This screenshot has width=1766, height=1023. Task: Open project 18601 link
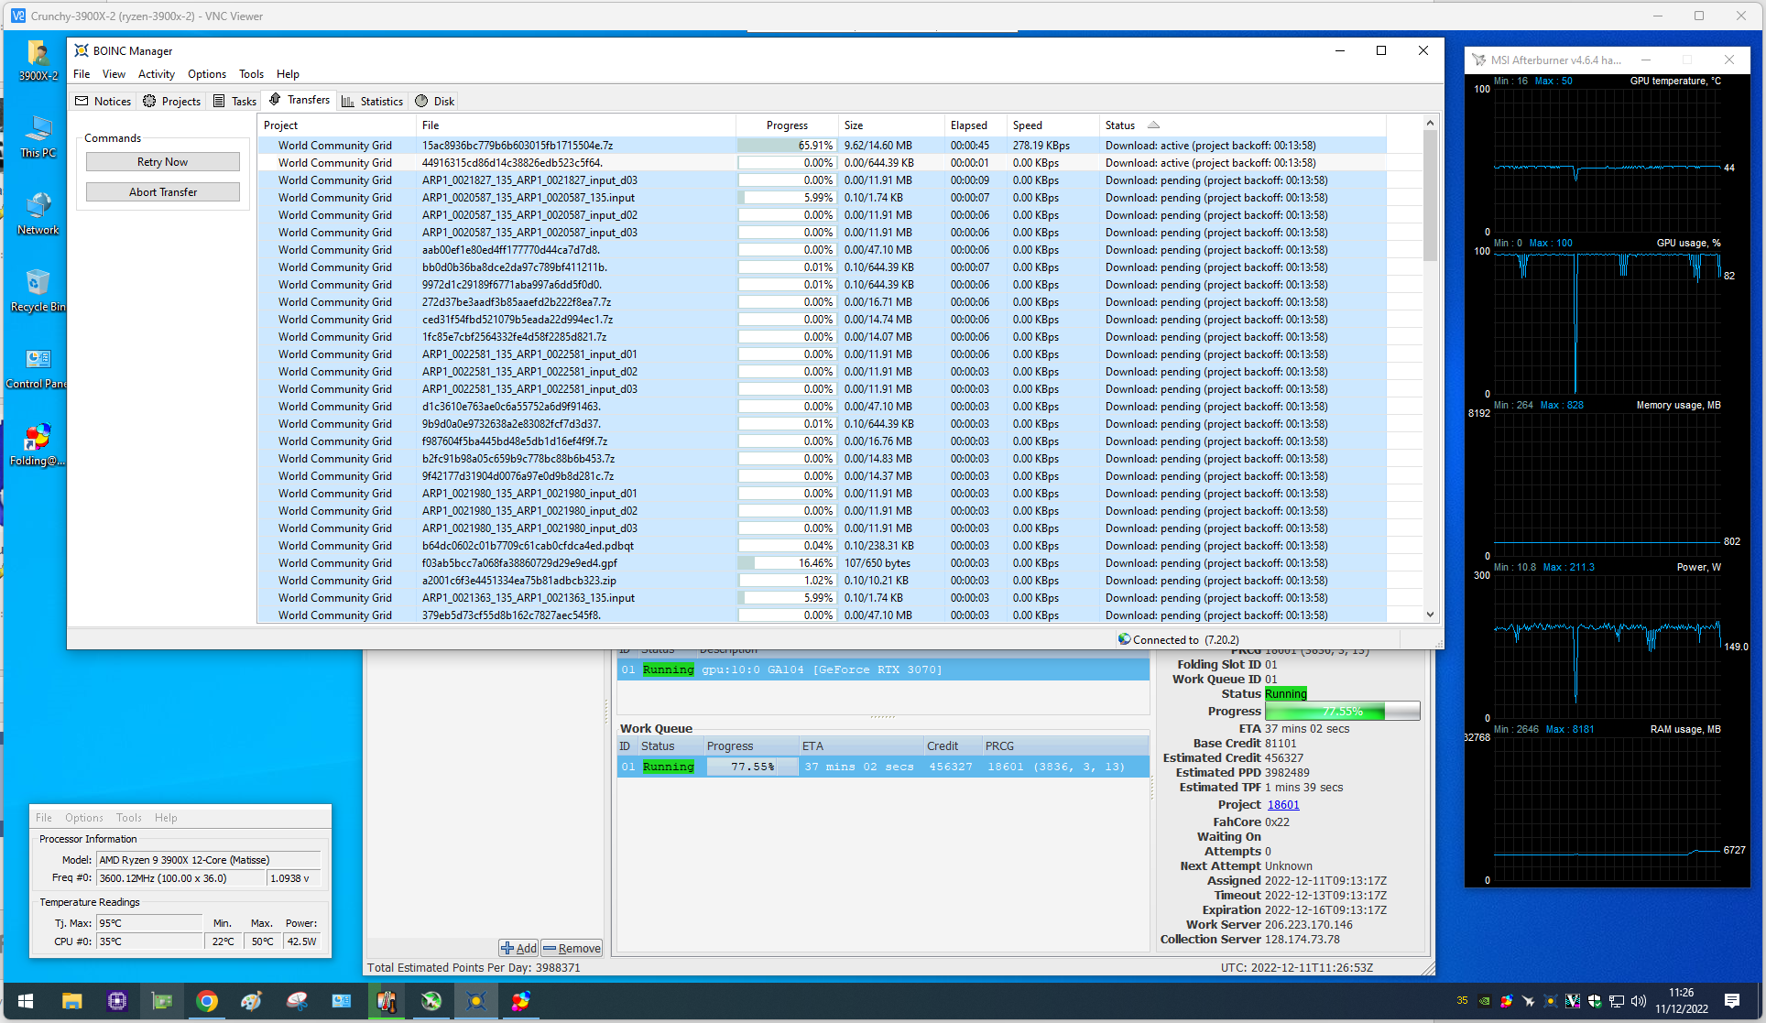tap(1283, 805)
